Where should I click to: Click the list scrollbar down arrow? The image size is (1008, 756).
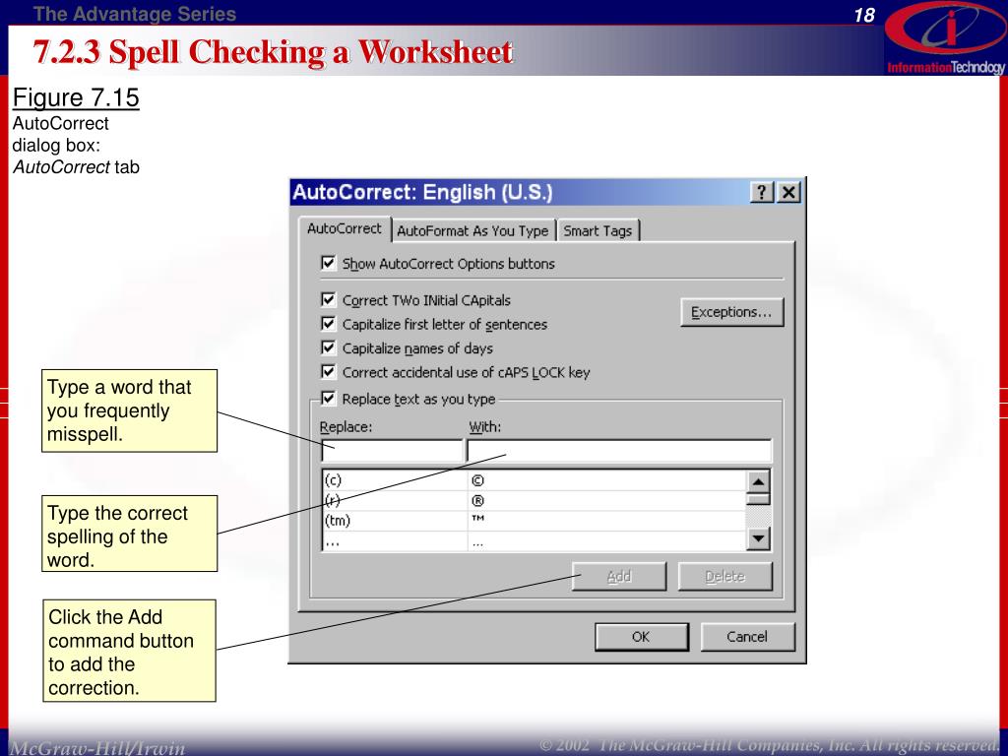click(759, 538)
